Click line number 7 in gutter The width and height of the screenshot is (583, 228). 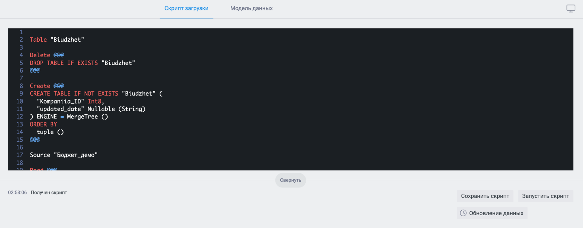click(x=21, y=78)
